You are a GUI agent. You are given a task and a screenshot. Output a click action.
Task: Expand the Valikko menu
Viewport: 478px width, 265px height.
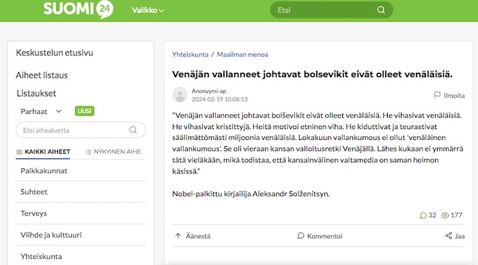click(148, 10)
